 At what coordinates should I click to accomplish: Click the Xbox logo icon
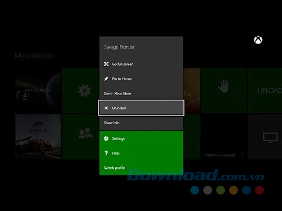[x=258, y=40]
